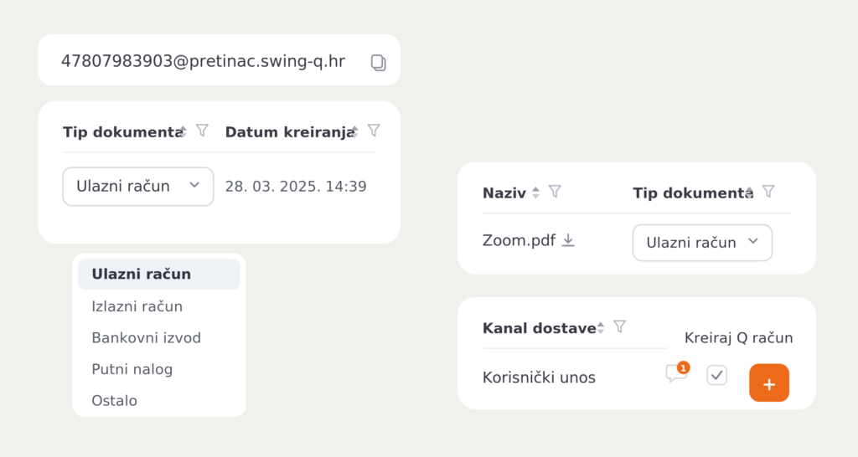Download the Zoom.pdf file
Image resolution: width=858 pixels, height=457 pixels.
click(569, 240)
